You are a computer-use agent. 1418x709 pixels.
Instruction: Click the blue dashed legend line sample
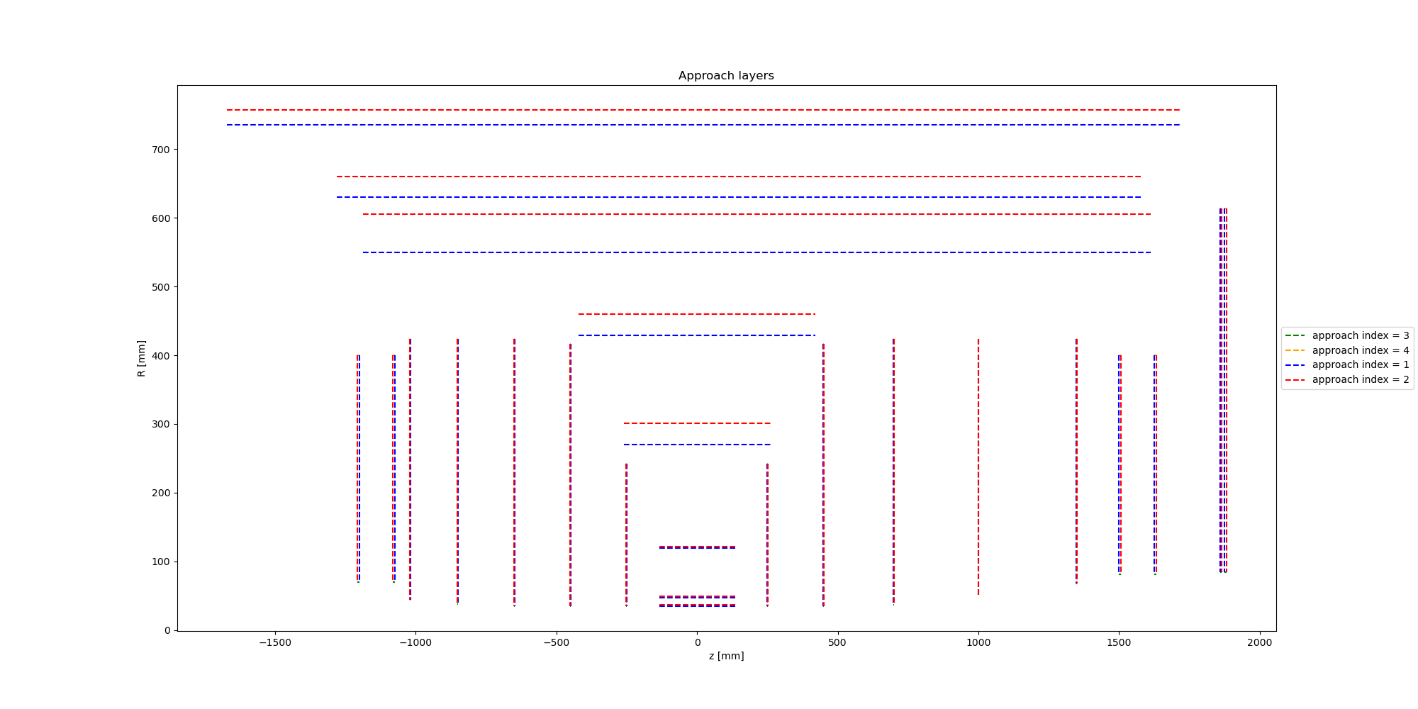1295,365
